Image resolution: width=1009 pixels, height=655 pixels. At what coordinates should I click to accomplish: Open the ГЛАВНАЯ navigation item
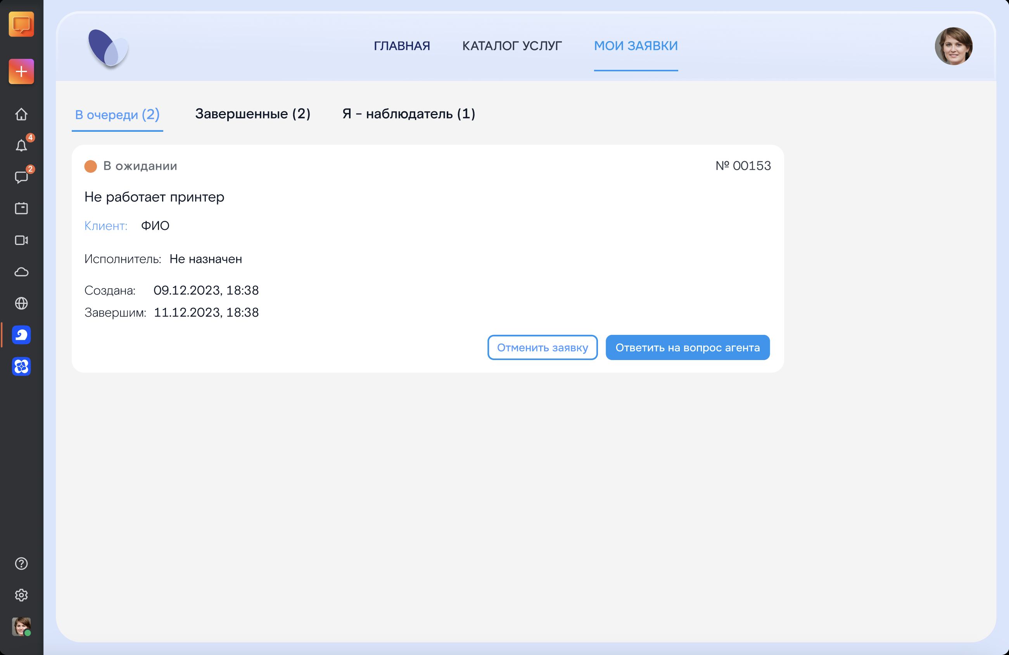[402, 46]
